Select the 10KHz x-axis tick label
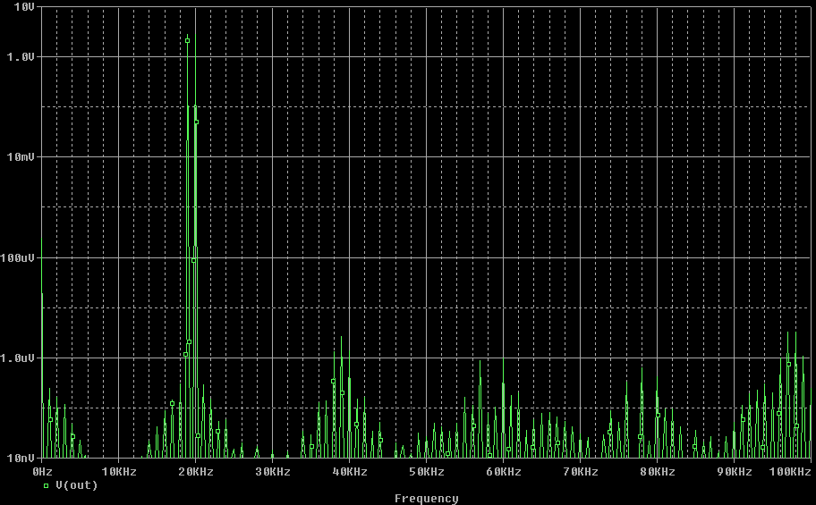 tap(119, 471)
